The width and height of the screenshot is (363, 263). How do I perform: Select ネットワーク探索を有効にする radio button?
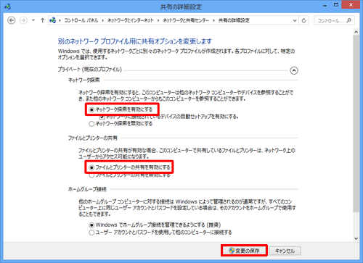91,109
